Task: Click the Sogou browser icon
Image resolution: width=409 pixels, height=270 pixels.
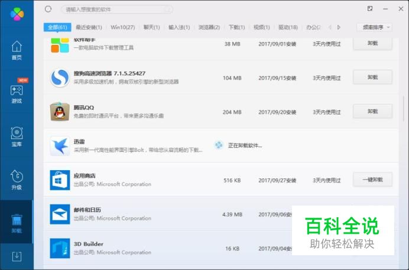Action: (x=60, y=77)
